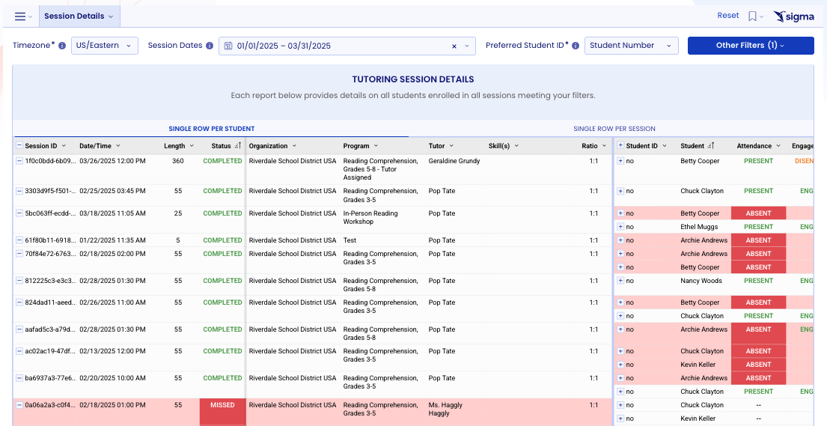Screen dimensions: 827x426
Task: Collapse session row 1f0c0bdd-6b09
Action: pyautogui.click(x=19, y=161)
